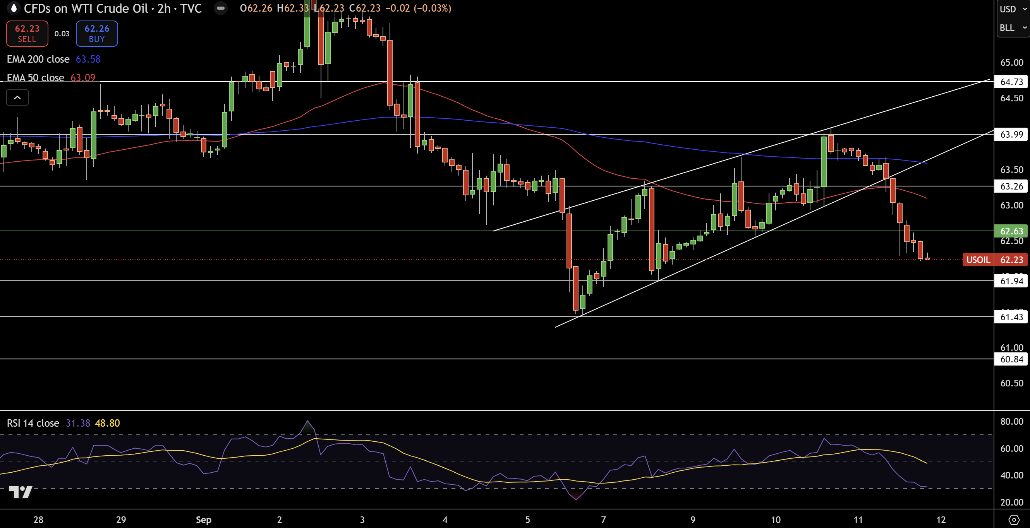Screen dimensions: 1030x528
Task: Click the Sep date label on time axis
Action: coord(204,519)
